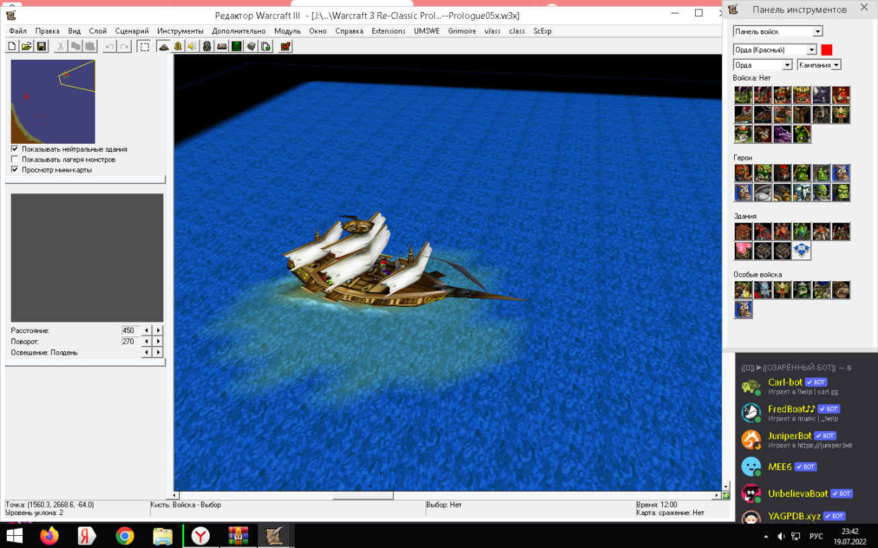Decrease Поворот with the left arrow
Image resolution: width=878 pixels, height=548 pixels.
tap(147, 341)
